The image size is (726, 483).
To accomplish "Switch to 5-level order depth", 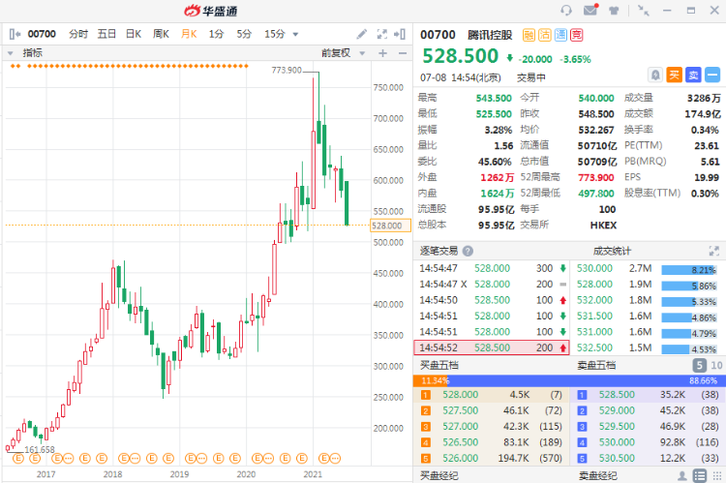I will point(699,365).
